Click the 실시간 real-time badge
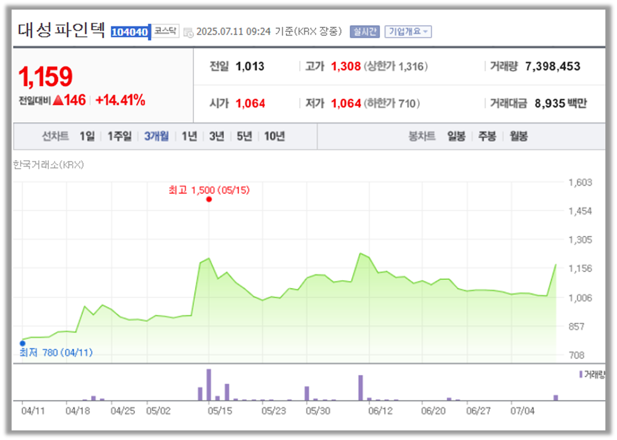Viewport: 617px width, 440px height. 365,32
